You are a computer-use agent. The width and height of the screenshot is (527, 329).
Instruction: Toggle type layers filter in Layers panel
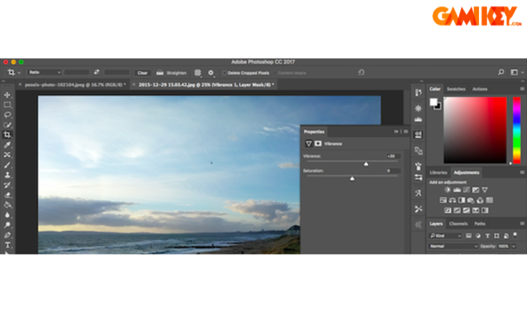pyautogui.click(x=487, y=236)
